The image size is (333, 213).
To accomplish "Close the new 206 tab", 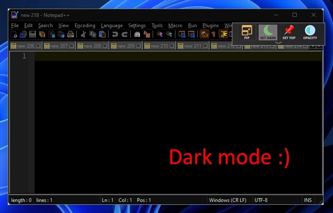I will (38, 46).
